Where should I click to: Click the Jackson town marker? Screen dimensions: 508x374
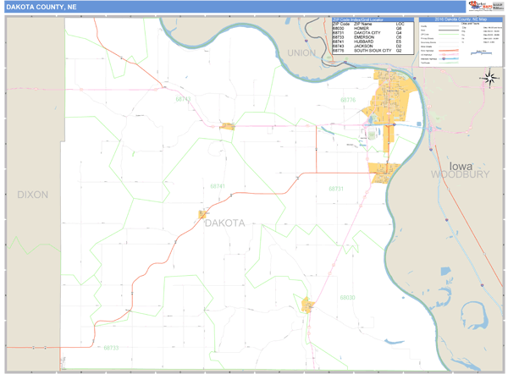tap(227, 127)
